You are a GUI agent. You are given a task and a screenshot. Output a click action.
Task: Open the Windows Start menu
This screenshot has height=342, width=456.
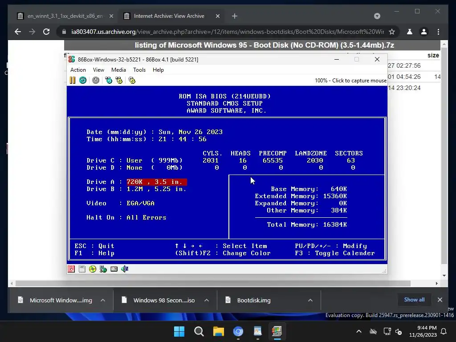[179, 331]
